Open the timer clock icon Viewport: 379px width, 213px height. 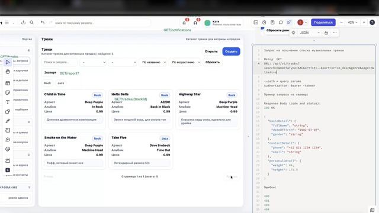(264, 22)
